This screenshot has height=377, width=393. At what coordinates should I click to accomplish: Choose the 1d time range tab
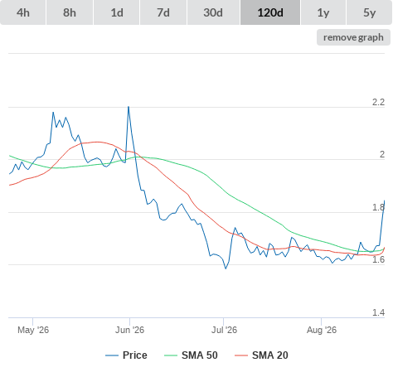click(x=117, y=12)
